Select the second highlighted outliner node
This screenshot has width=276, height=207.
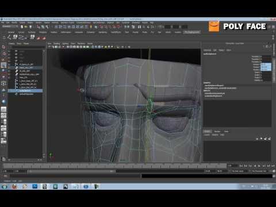click(25, 68)
